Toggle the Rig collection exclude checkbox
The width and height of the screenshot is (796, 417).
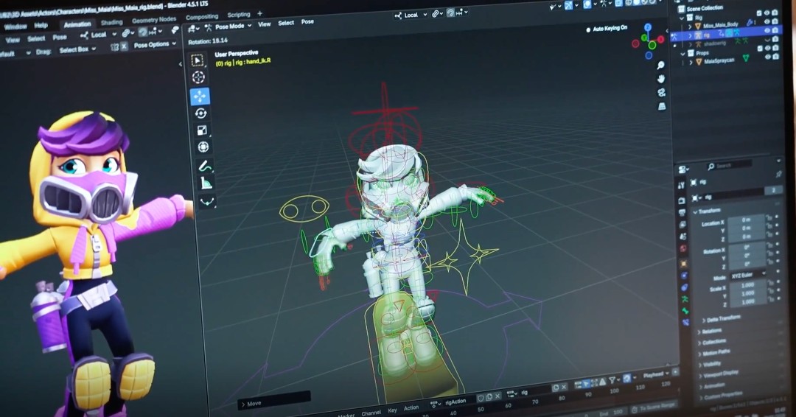click(x=759, y=13)
